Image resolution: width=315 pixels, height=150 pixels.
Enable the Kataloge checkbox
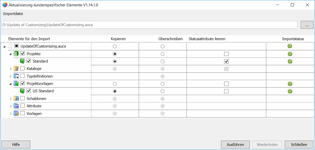pyautogui.click(x=23, y=69)
